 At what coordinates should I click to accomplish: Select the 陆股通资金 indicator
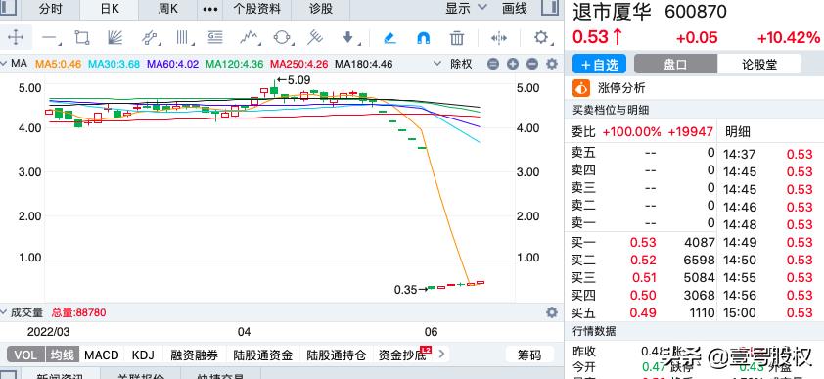click(x=262, y=355)
